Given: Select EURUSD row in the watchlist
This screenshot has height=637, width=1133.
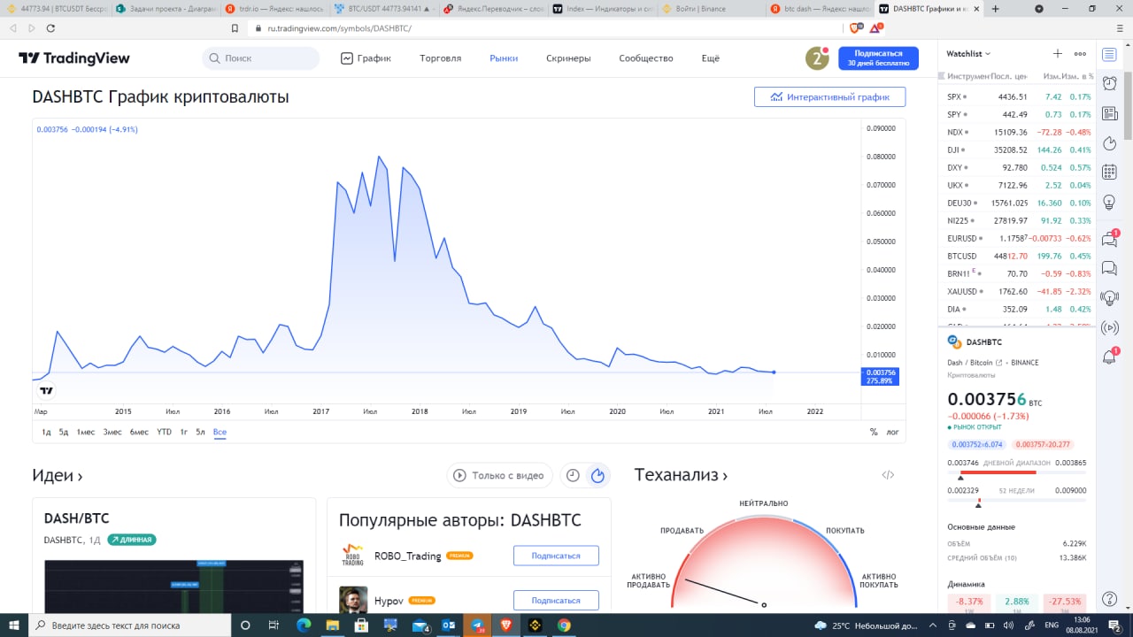Looking at the screenshot, I should pyautogui.click(x=1018, y=238).
